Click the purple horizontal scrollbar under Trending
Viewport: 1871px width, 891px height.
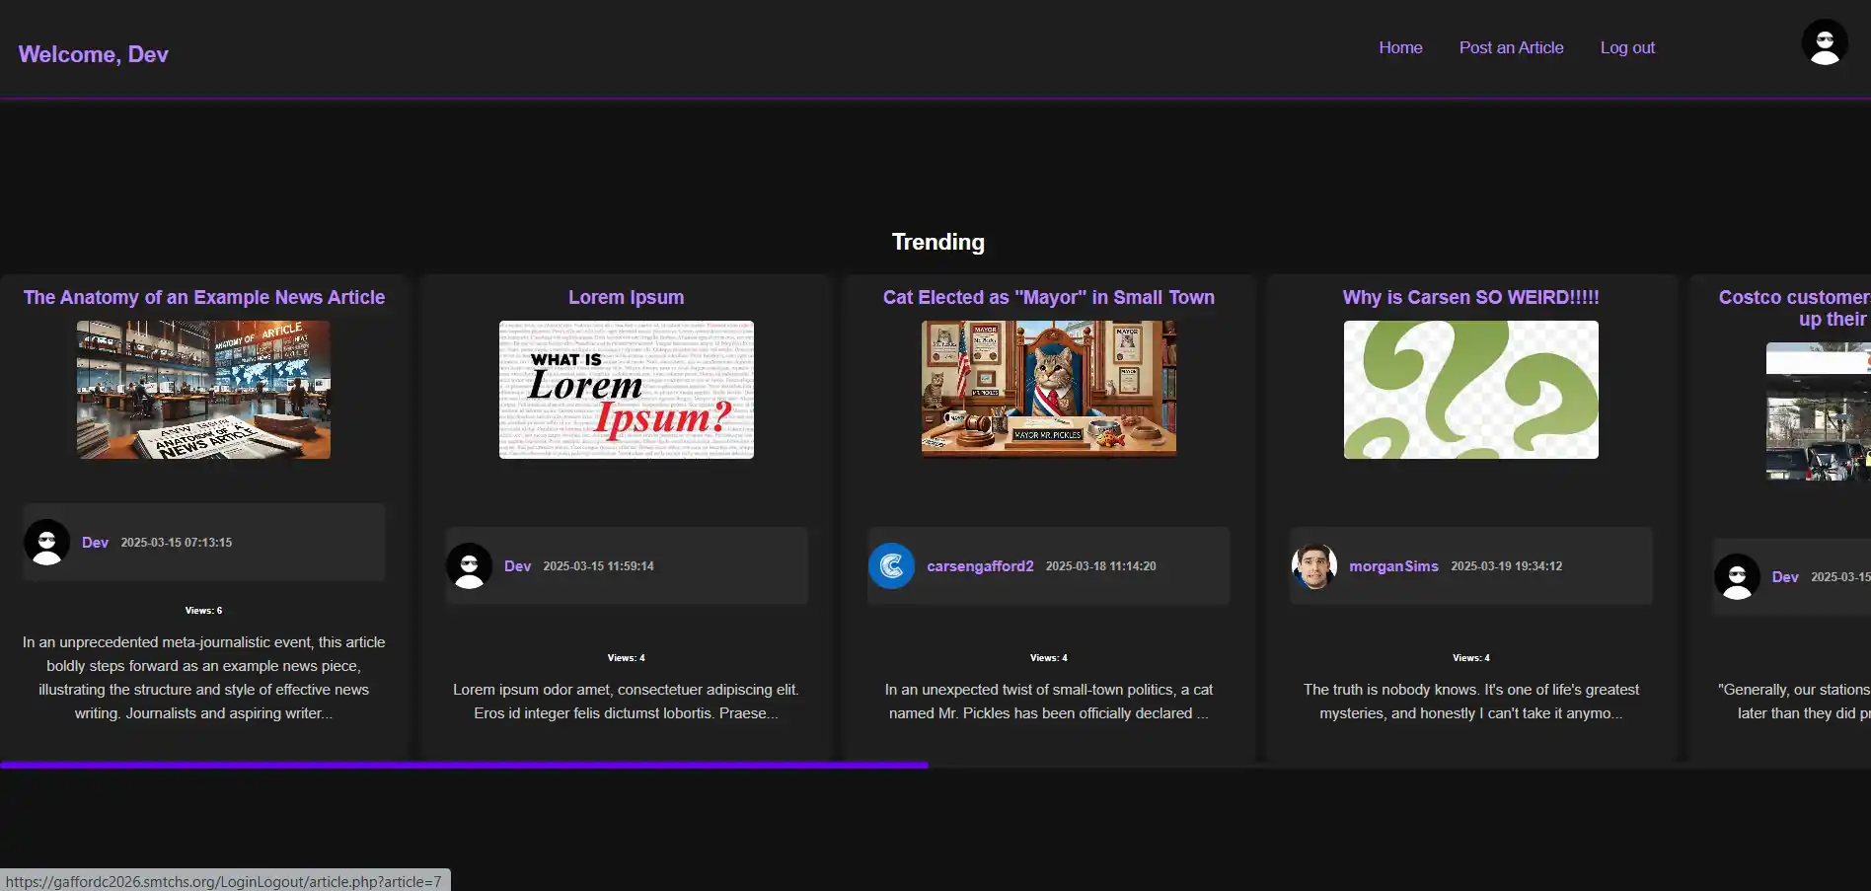coord(464,765)
